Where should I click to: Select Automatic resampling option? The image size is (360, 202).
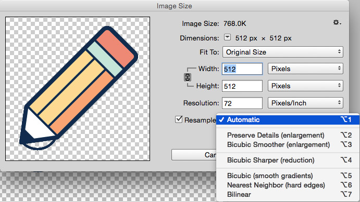pos(288,119)
